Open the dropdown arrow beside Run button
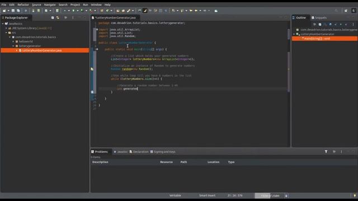Screen dimensions: 358x201 [78, 11]
